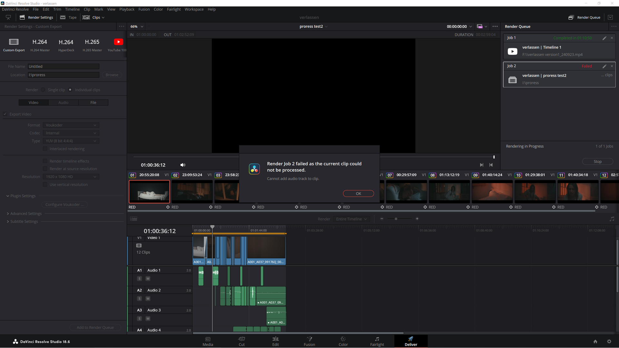Image resolution: width=619 pixels, height=348 pixels.
Task: Toggle the Render Settings panel
Action: point(36,17)
